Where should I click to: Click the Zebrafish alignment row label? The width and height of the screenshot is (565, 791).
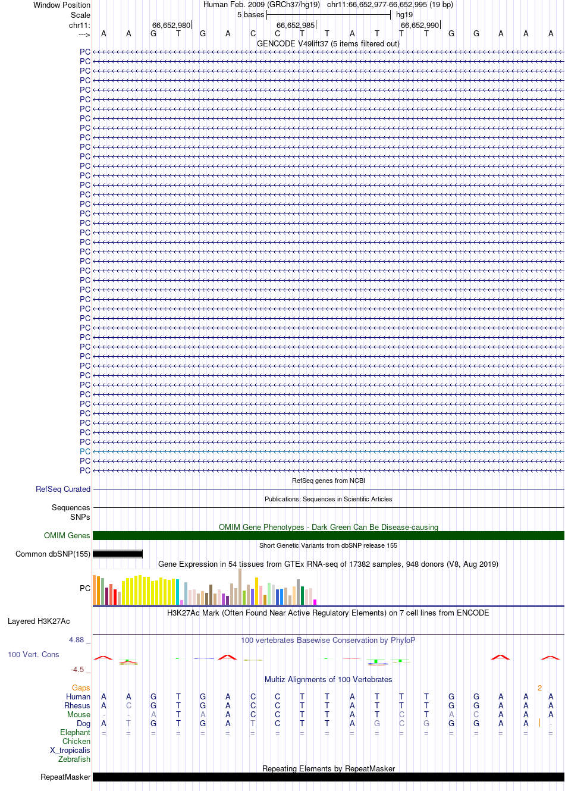[74, 759]
